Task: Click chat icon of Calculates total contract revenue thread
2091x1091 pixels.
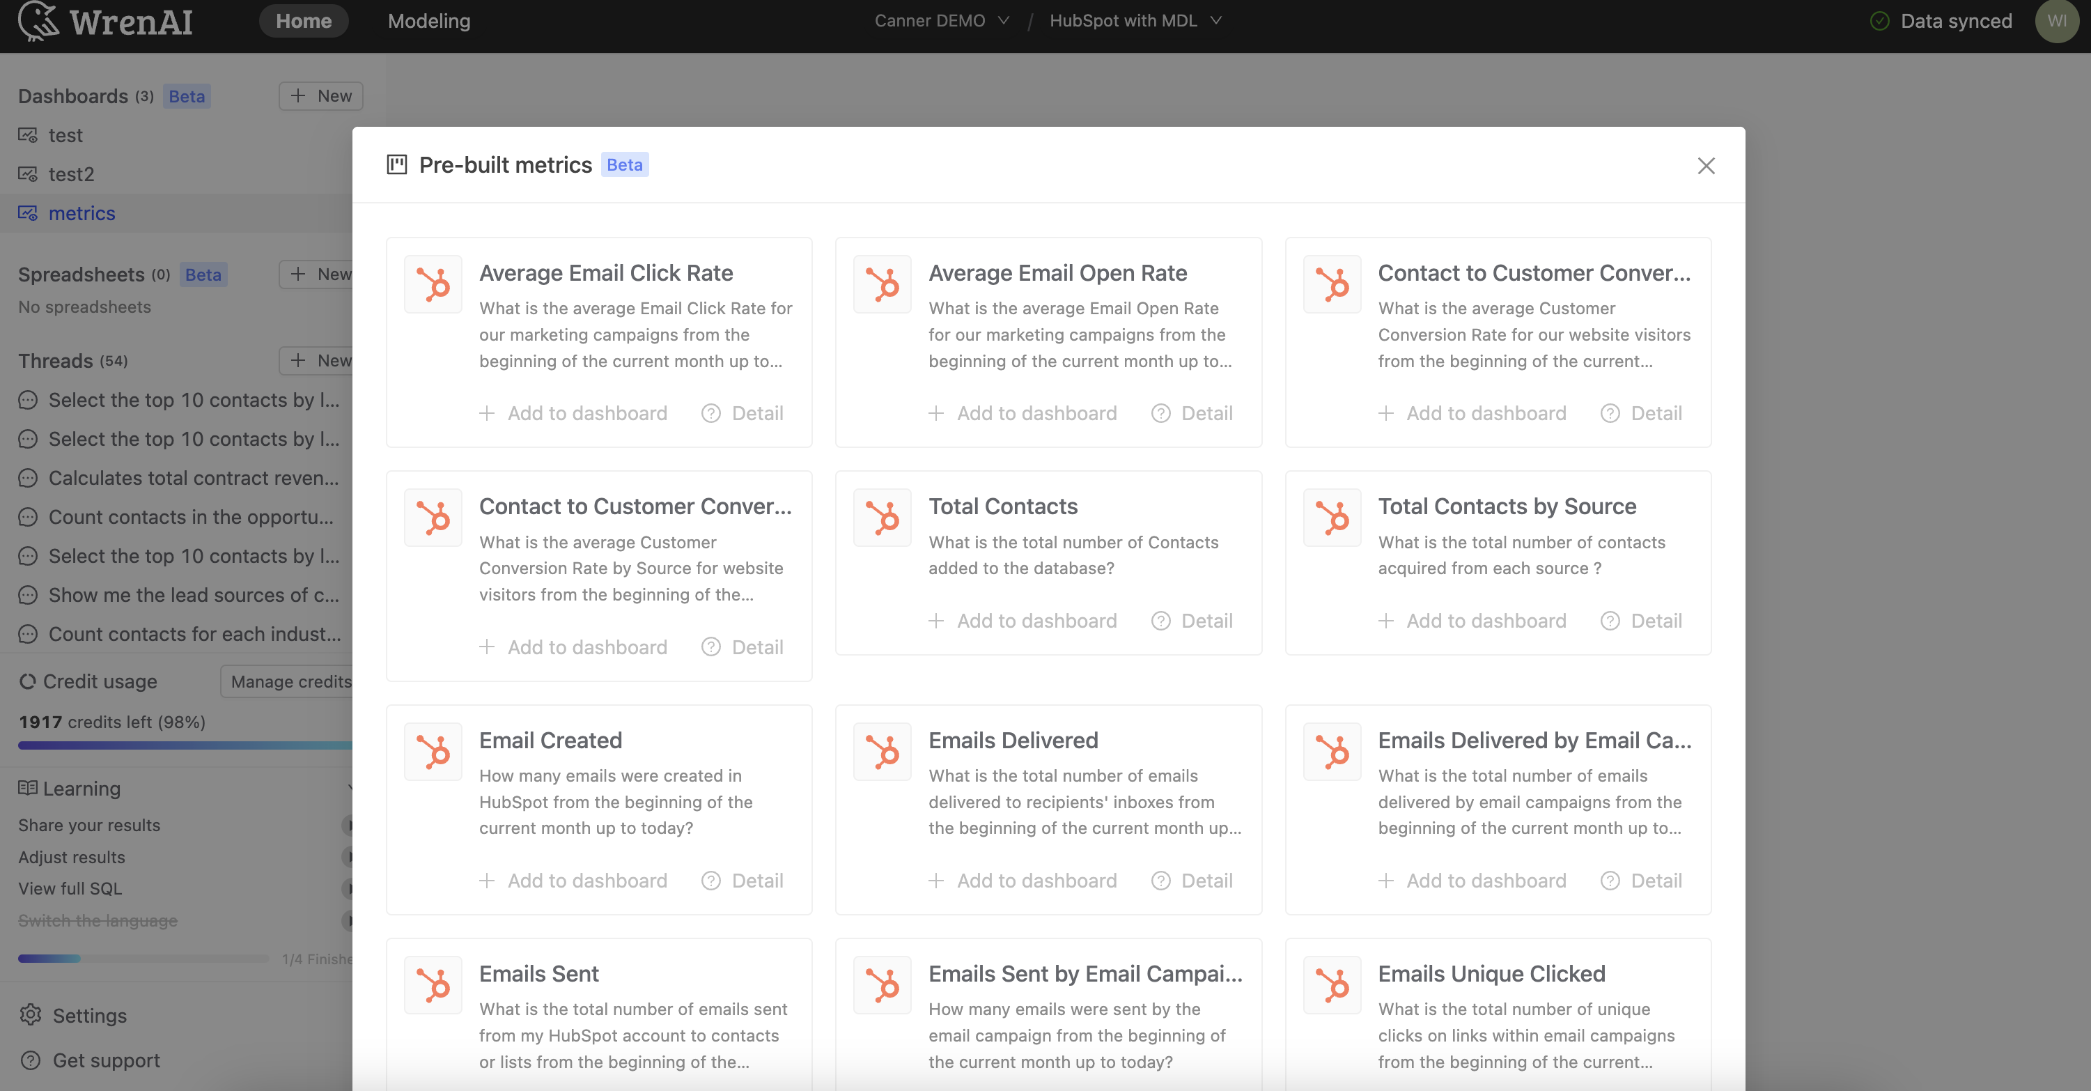Action: 28,478
